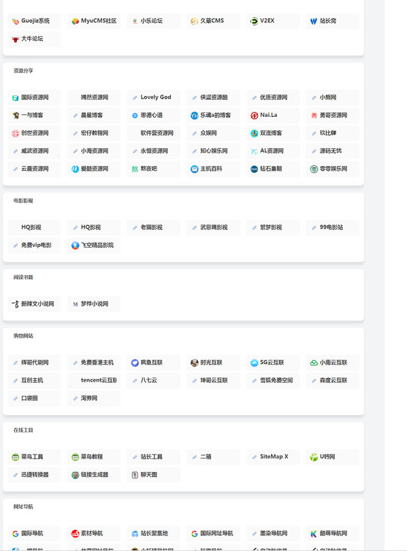Click the 素材导航 red icon
The height and width of the screenshot is (551, 407).
(x=76, y=534)
